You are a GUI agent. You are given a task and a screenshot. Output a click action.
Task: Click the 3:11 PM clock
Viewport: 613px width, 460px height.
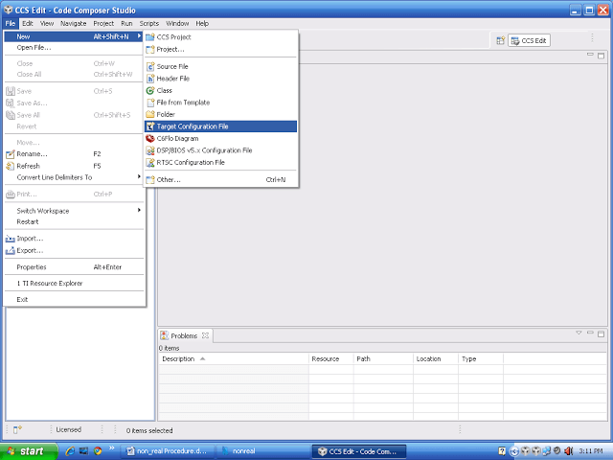tap(590, 451)
